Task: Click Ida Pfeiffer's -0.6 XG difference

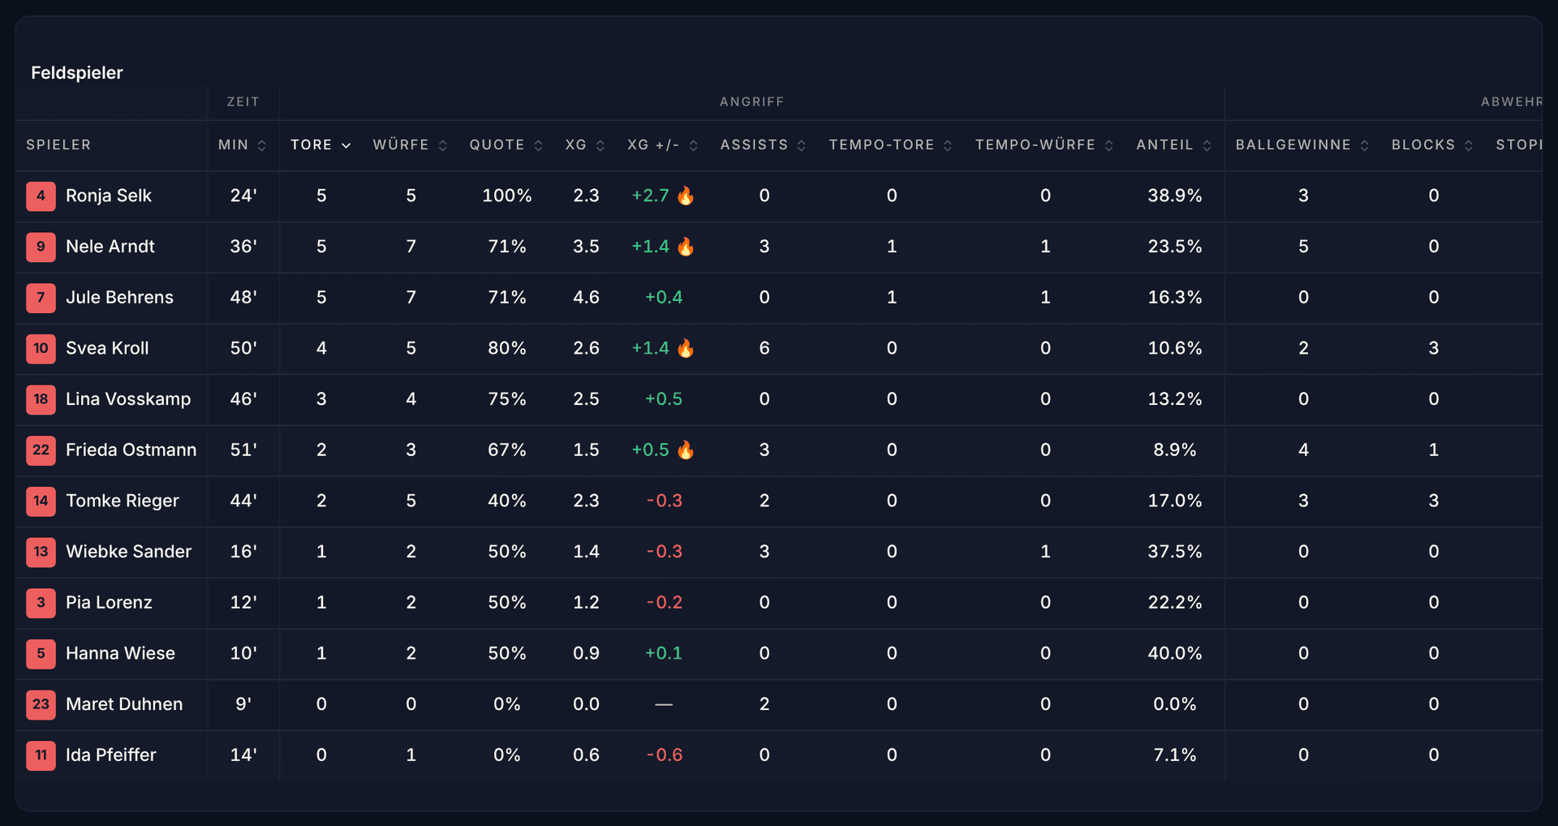Action: pyautogui.click(x=664, y=755)
